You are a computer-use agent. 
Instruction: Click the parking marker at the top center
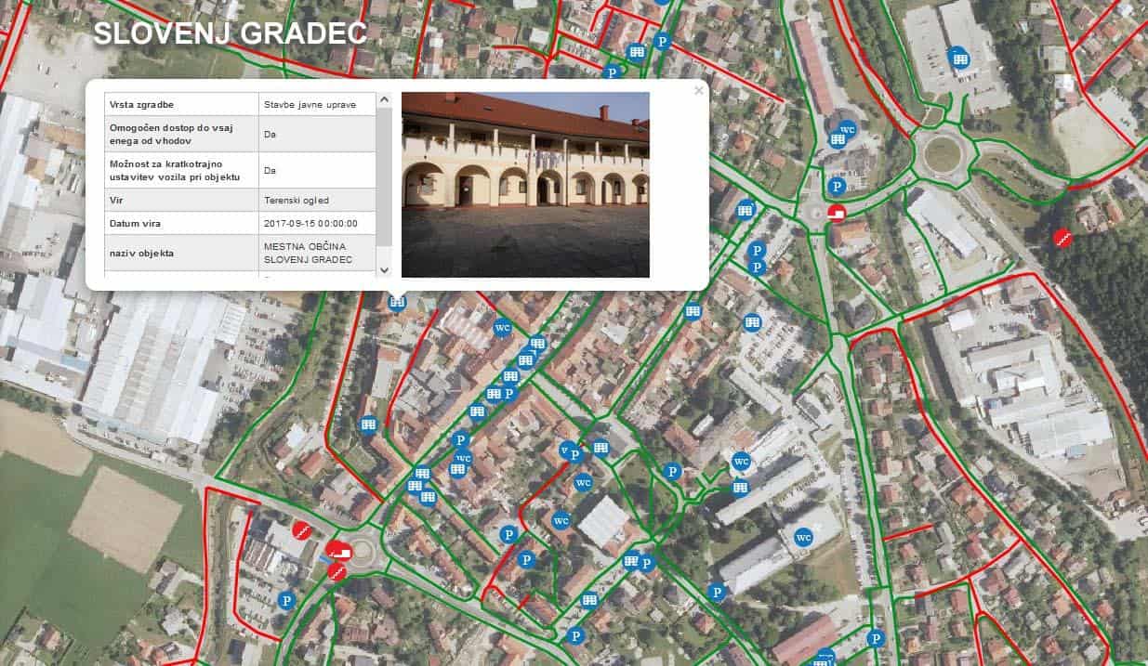point(662,41)
